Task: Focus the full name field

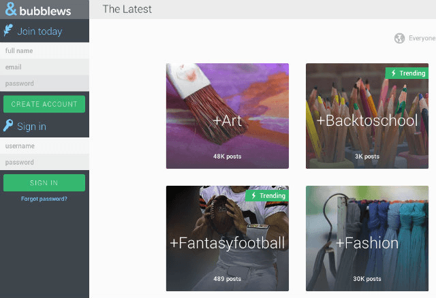Action: tap(44, 51)
